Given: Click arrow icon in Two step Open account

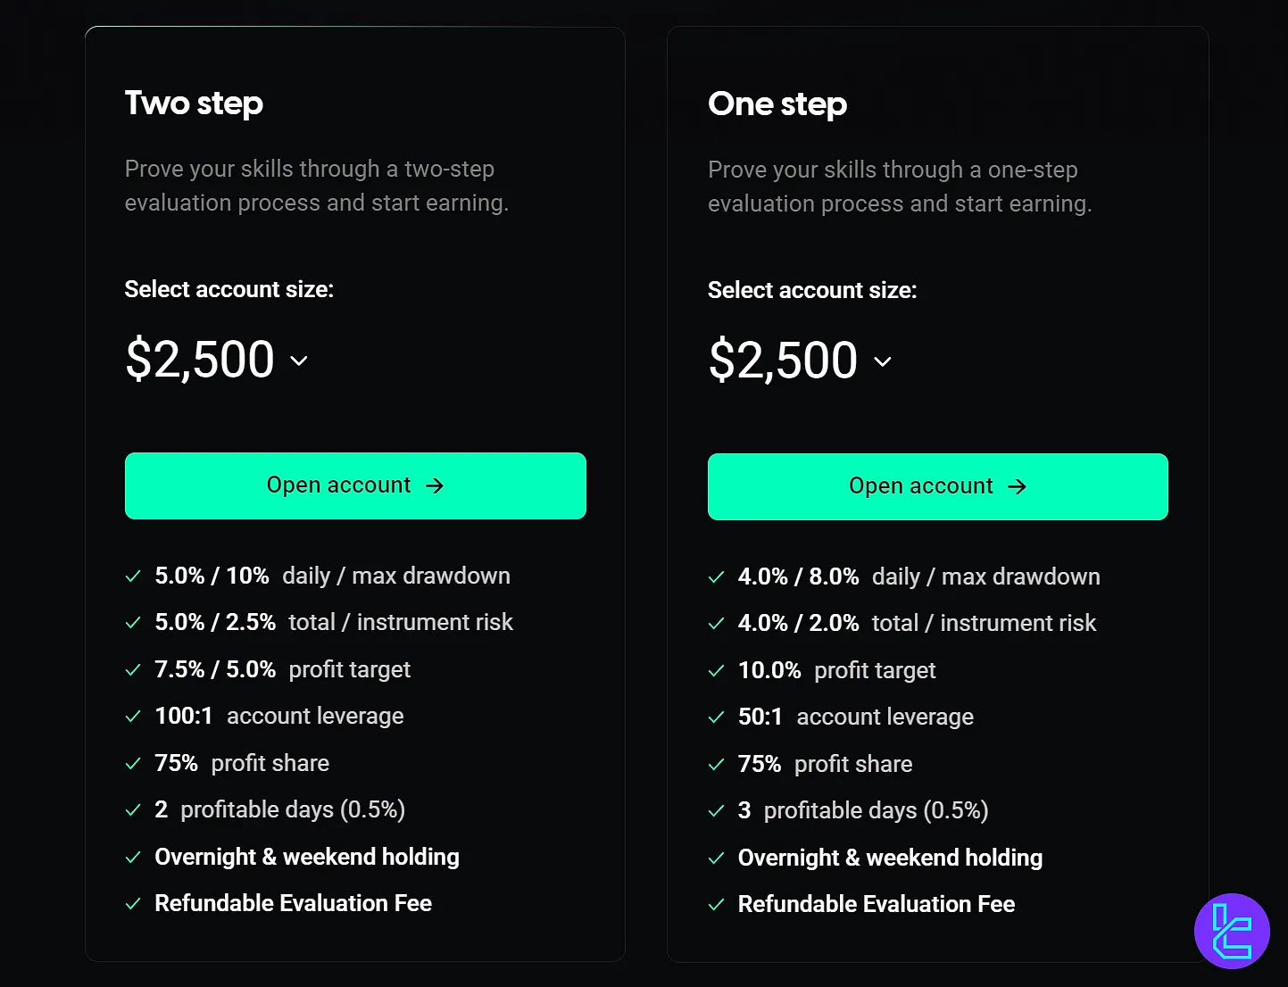Looking at the screenshot, I should tap(435, 485).
